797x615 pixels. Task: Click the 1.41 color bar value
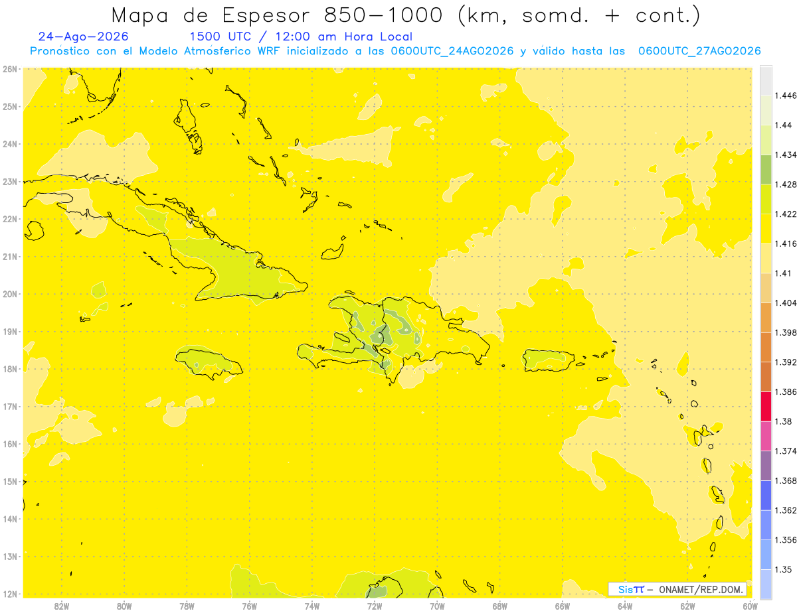click(x=783, y=273)
